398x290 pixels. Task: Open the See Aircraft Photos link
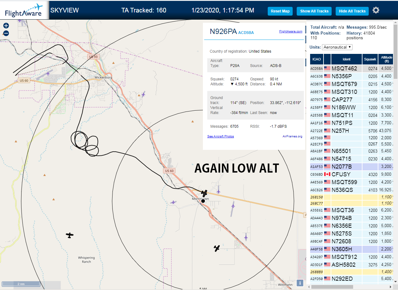tap(220, 136)
